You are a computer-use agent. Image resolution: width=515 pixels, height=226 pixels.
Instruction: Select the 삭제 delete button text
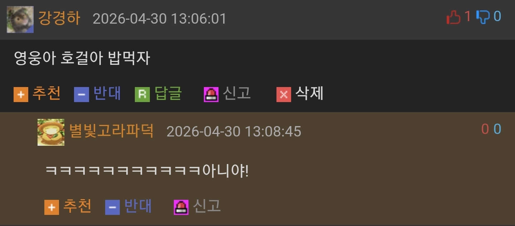point(309,94)
